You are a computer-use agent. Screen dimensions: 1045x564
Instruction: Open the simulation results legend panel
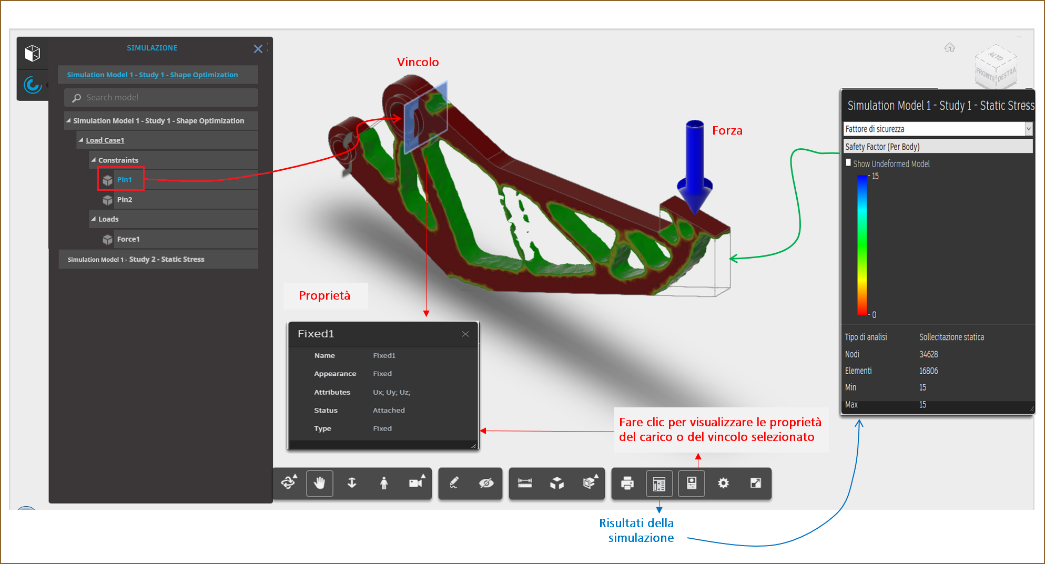[x=659, y=483]
